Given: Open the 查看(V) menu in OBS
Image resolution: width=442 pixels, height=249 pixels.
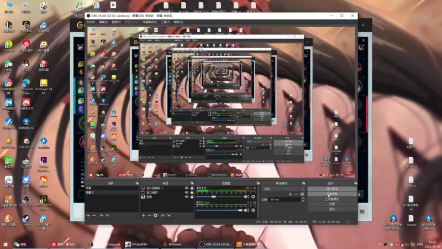Looking at the screenshot, I should click(116, 22).
